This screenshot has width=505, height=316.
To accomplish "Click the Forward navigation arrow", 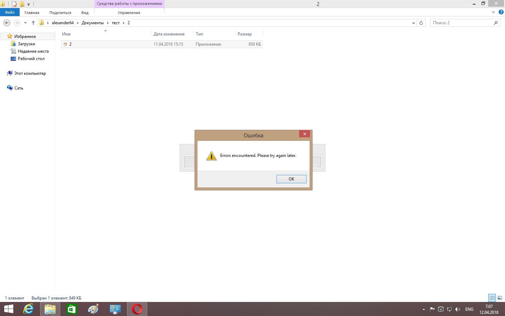I will tap(17, 23).
